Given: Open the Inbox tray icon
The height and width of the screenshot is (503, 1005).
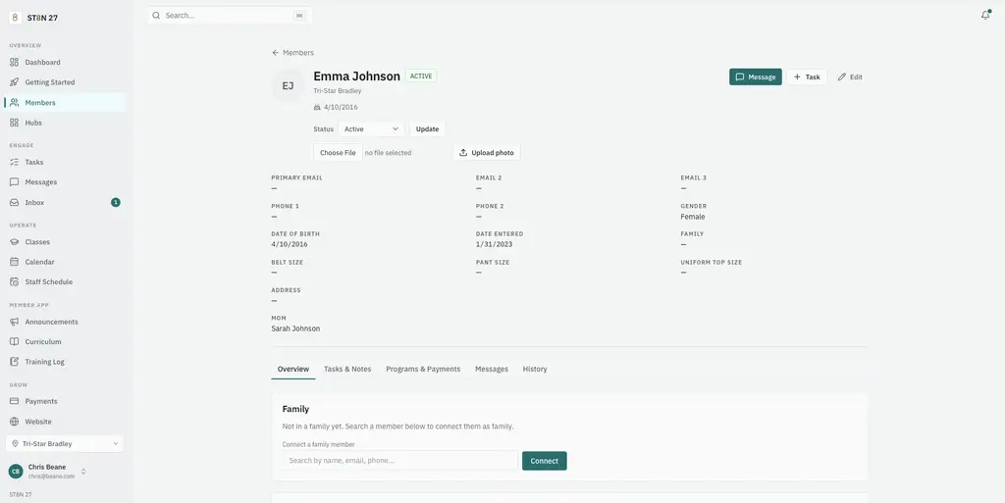Looking at the screenshot, I should 14,202.
